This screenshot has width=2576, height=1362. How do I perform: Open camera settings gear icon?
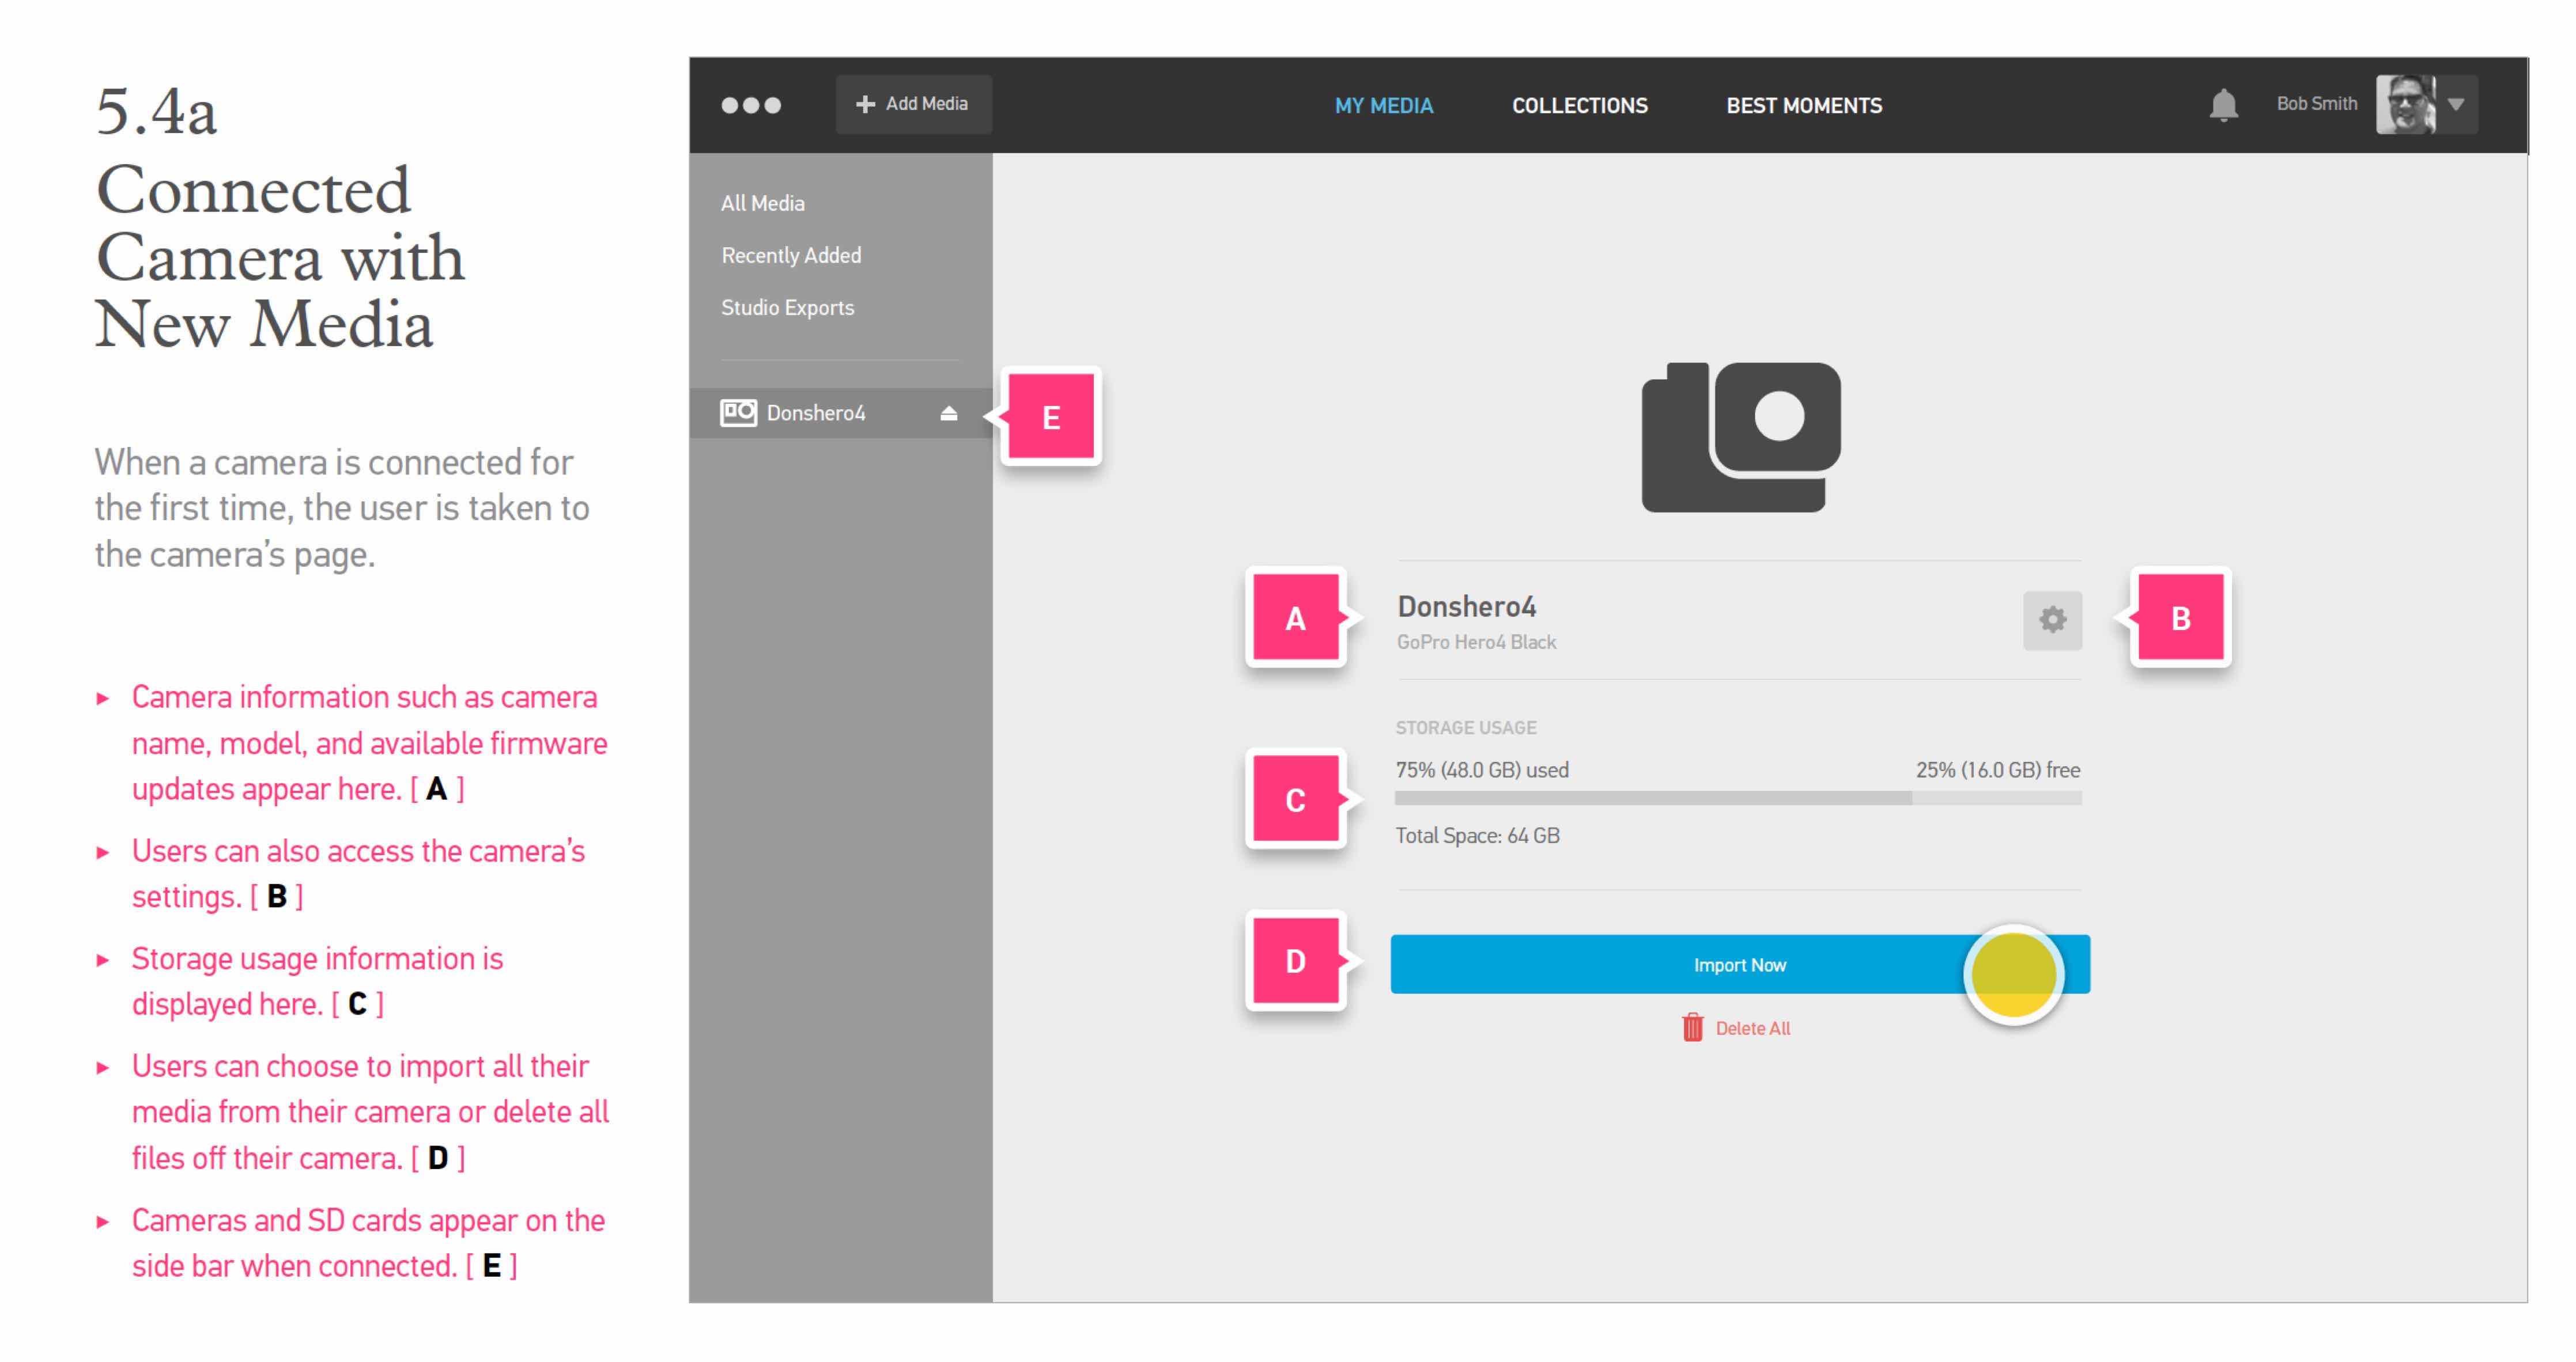pos(2052,620)
